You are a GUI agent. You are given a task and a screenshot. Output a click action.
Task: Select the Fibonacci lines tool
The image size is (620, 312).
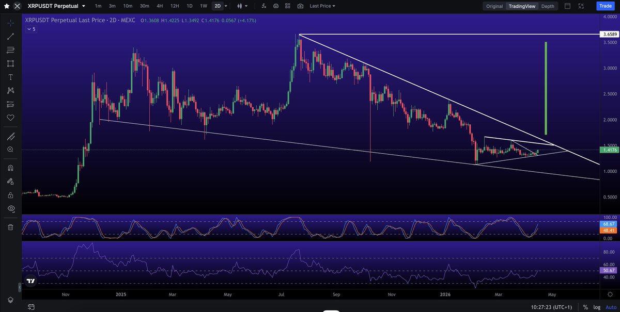[10, 50]
